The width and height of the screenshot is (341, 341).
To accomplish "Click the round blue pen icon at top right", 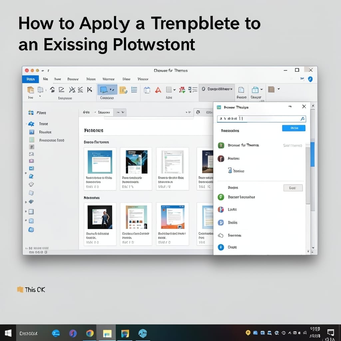I will (x=310, y=79).
